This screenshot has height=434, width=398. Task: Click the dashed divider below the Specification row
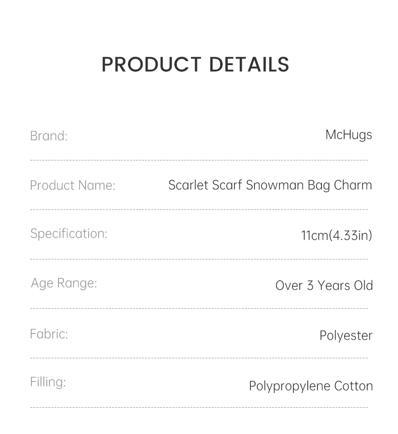[x=199, y=259]
